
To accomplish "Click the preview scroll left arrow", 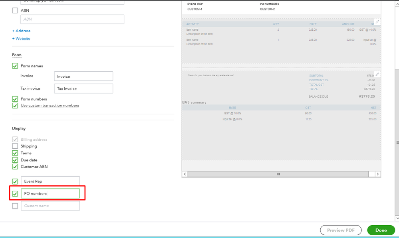I will point(185,174).
